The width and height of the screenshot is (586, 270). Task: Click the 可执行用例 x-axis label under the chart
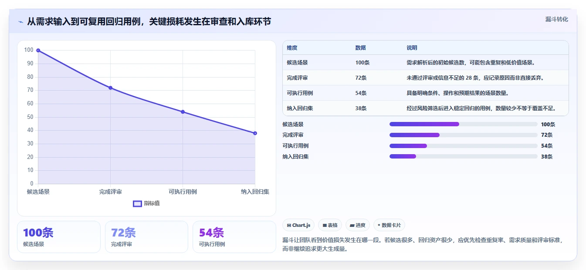click(183, 192)
